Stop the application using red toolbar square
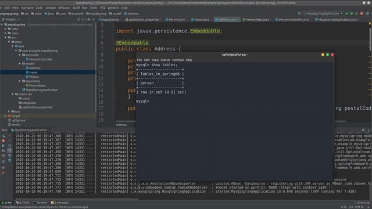The width and height of the screenshot is (372, 209). point(362,14)
